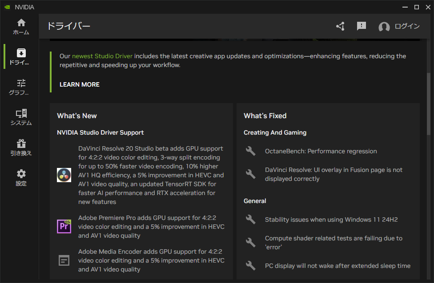Select the Creating And Gaming subheading

pos(275,132)
